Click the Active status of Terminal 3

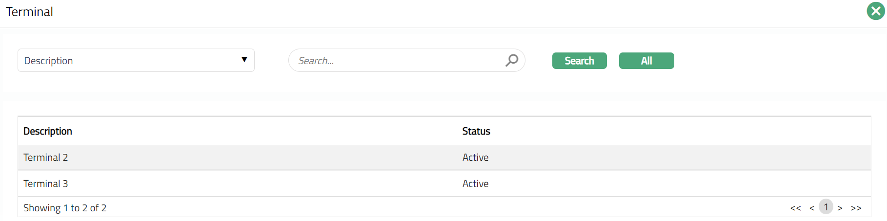476,184
